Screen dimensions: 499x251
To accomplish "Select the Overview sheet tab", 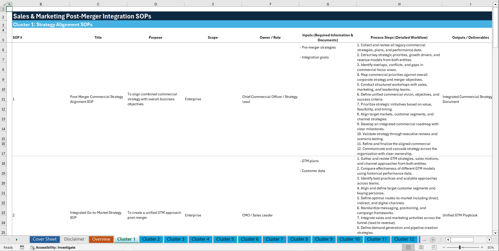I will click(x=101, y=239).
